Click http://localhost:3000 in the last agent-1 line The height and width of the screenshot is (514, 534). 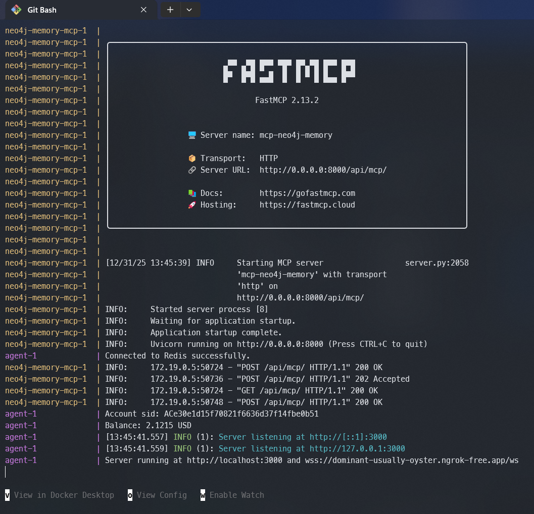tap(234, 460)
